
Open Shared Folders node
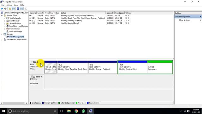coord(15,23)
